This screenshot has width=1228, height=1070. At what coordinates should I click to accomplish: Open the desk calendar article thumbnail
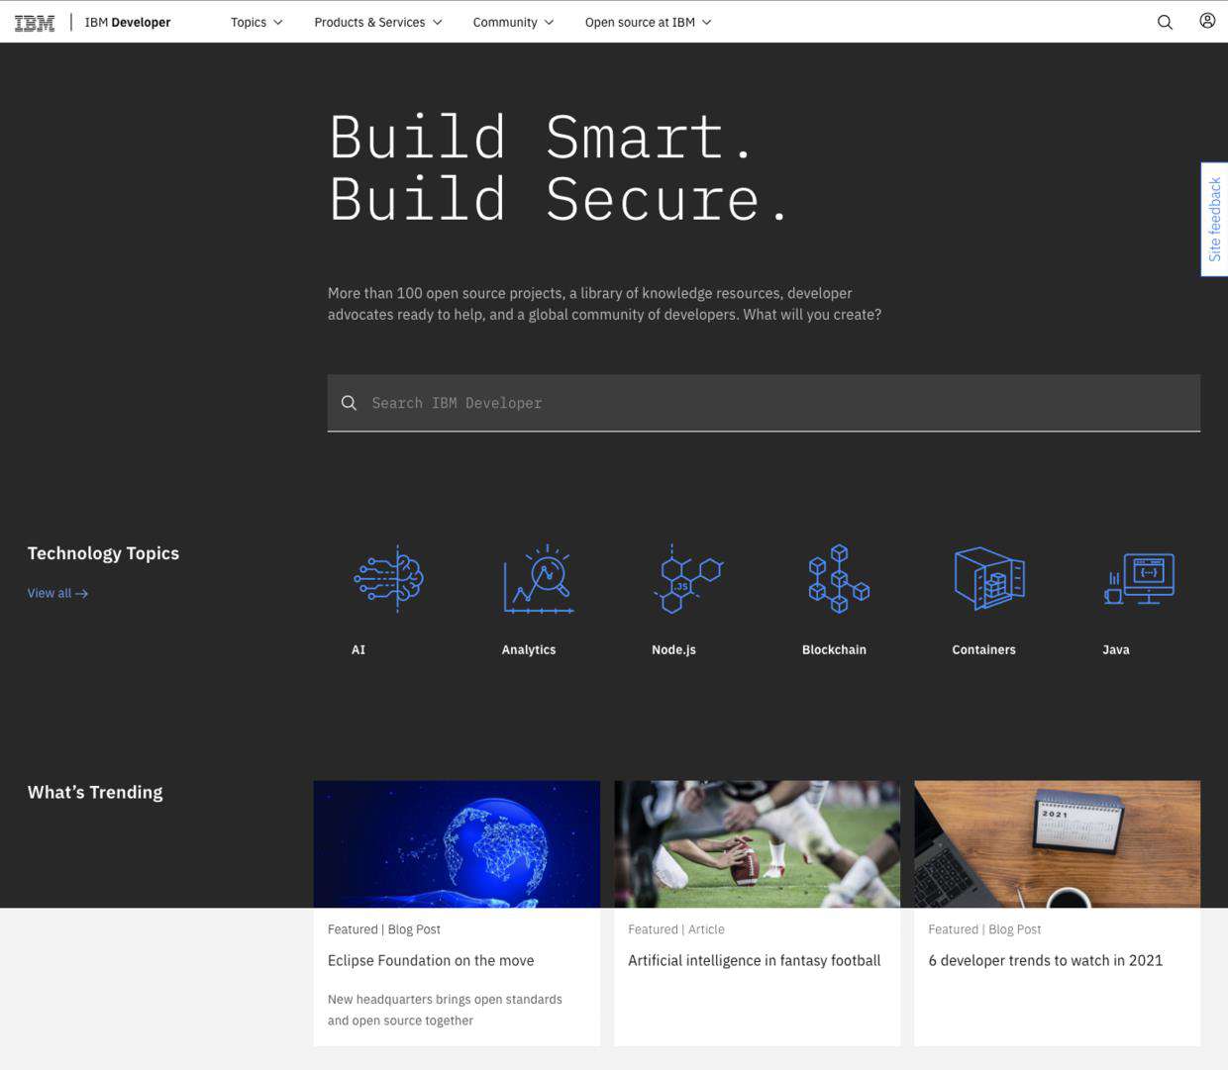pos(1057,844)
